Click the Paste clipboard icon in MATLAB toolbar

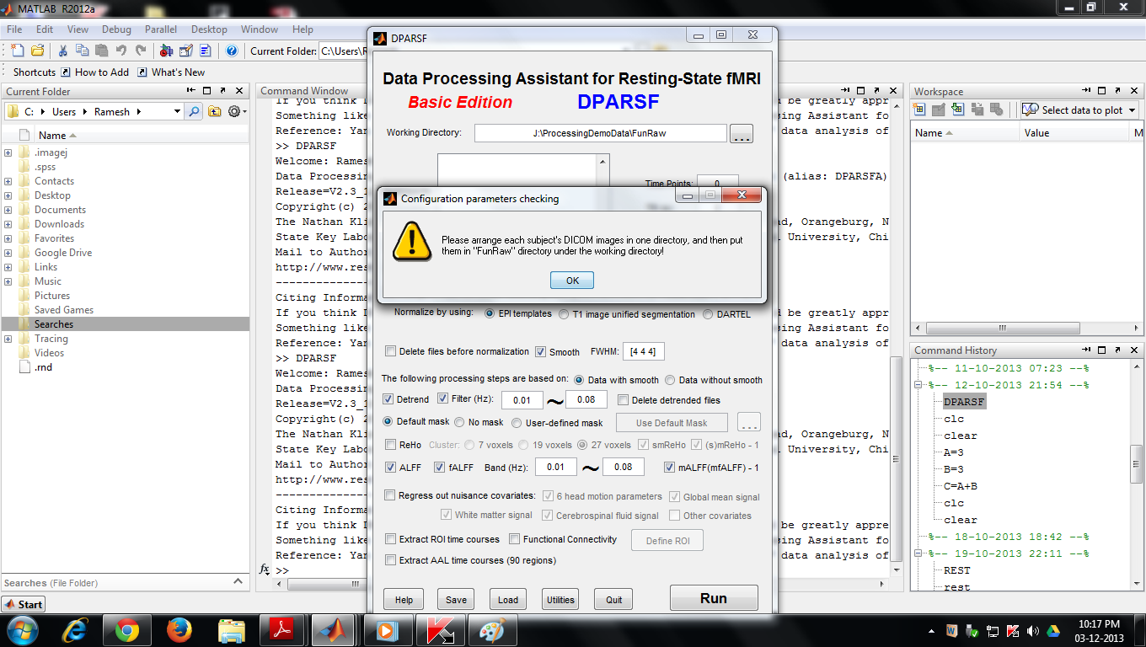[x=101, y=51]
